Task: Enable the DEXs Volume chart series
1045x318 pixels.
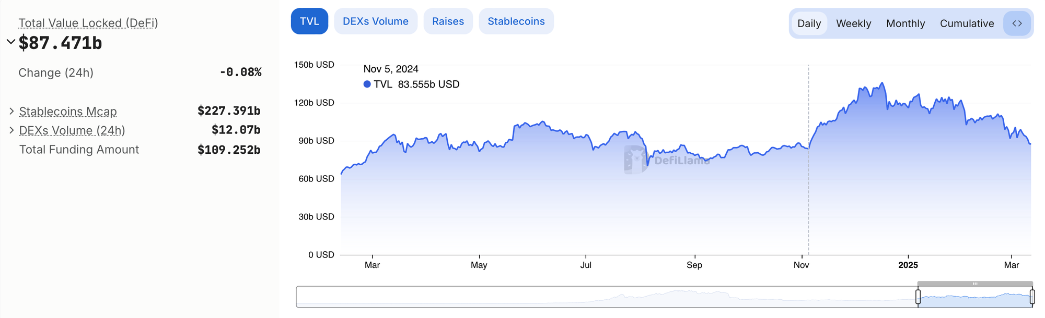Action: [376, 21]
